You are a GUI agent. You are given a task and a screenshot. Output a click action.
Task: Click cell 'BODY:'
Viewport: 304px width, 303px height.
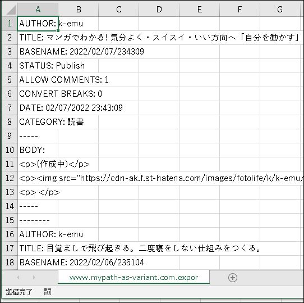[38, 150]
